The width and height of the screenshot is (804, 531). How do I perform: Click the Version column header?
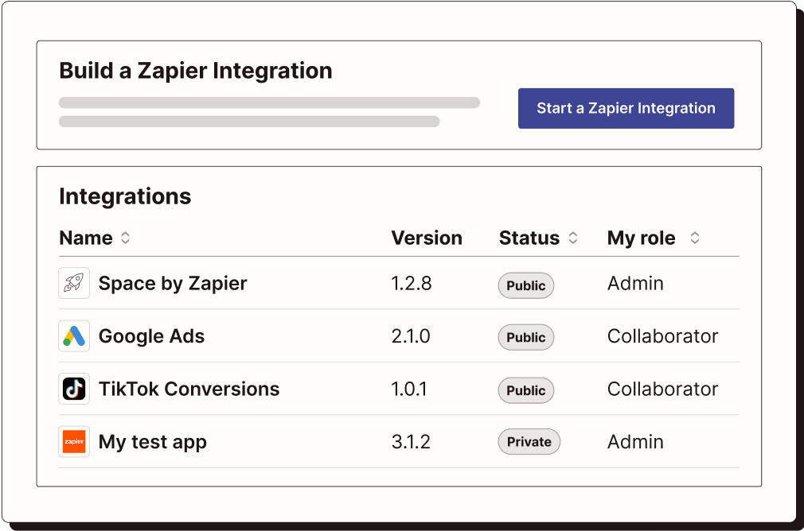(427, 238)
